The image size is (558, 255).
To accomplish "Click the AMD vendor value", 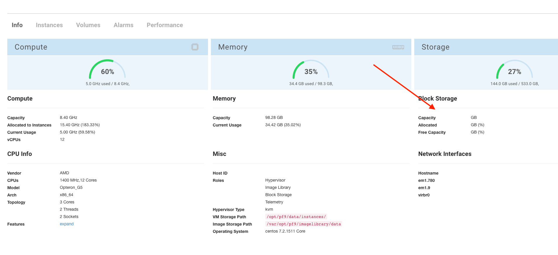I will [x=65, y=173].
